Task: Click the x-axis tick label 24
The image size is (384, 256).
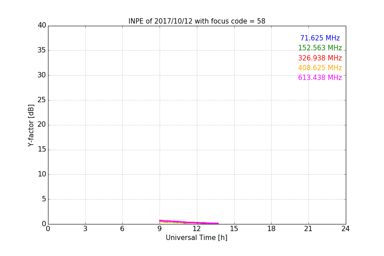Action: [345, 229]
